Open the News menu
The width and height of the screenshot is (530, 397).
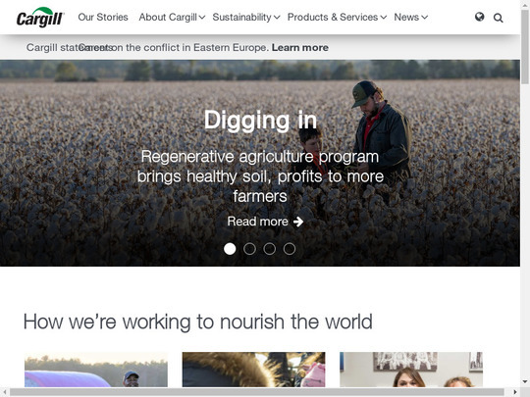(x=410, y=18)
